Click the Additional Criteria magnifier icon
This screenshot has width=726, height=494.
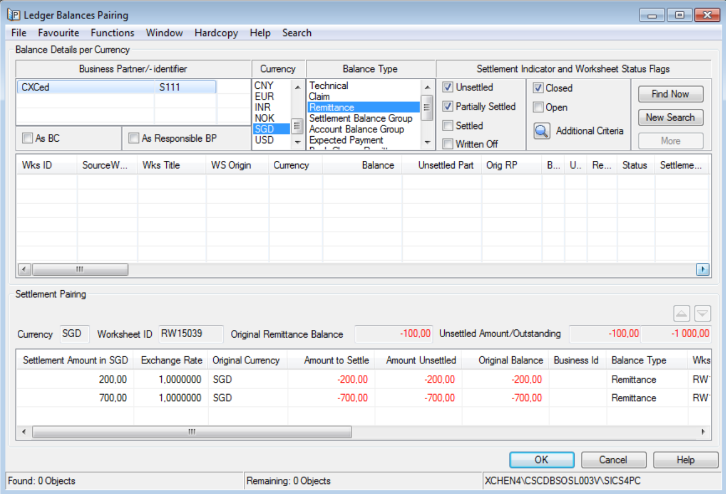click(x=542, y=131)
